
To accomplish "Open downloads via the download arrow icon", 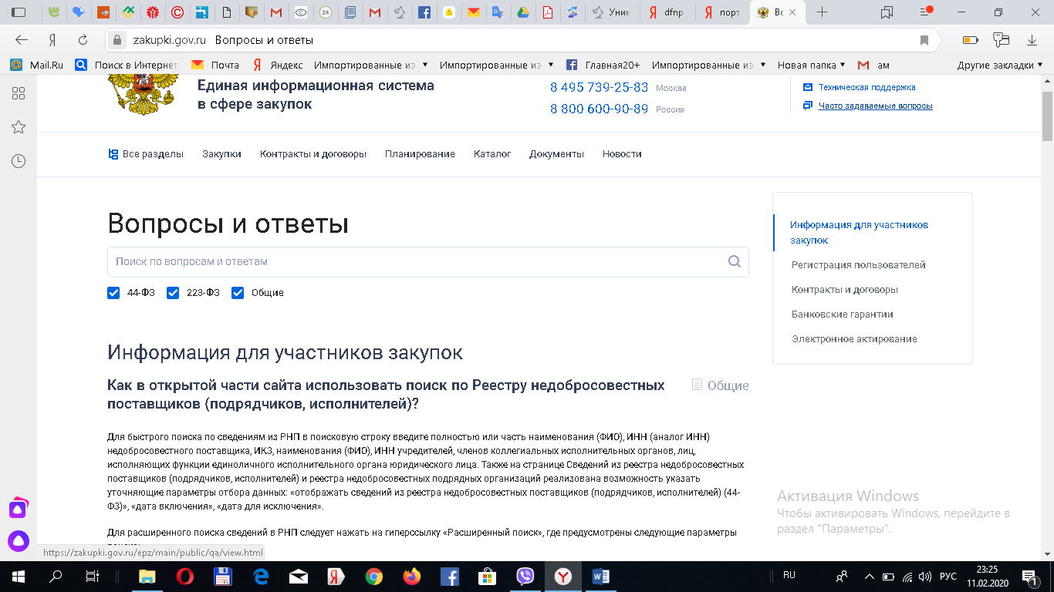I will 1032,40.
